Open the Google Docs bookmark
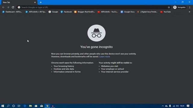 (128, 12)
